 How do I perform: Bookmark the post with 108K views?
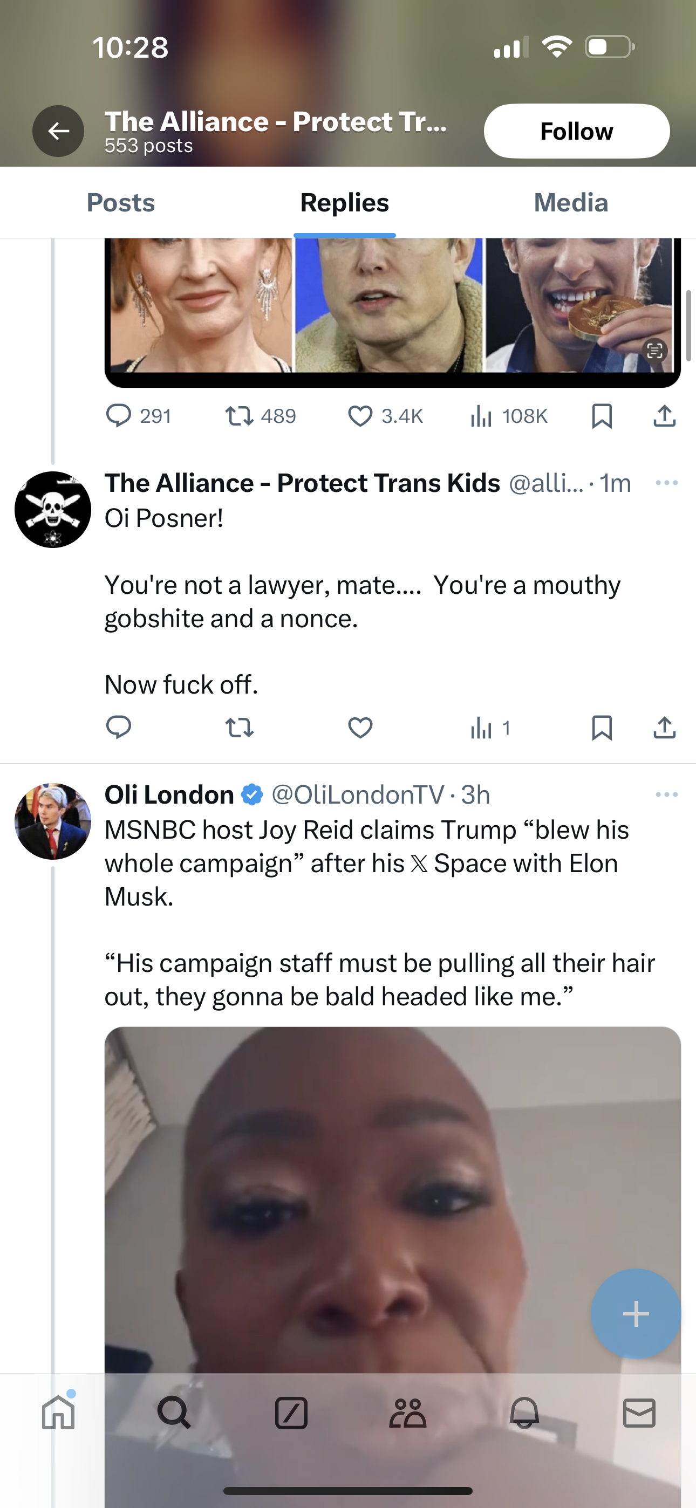point(602,416)
